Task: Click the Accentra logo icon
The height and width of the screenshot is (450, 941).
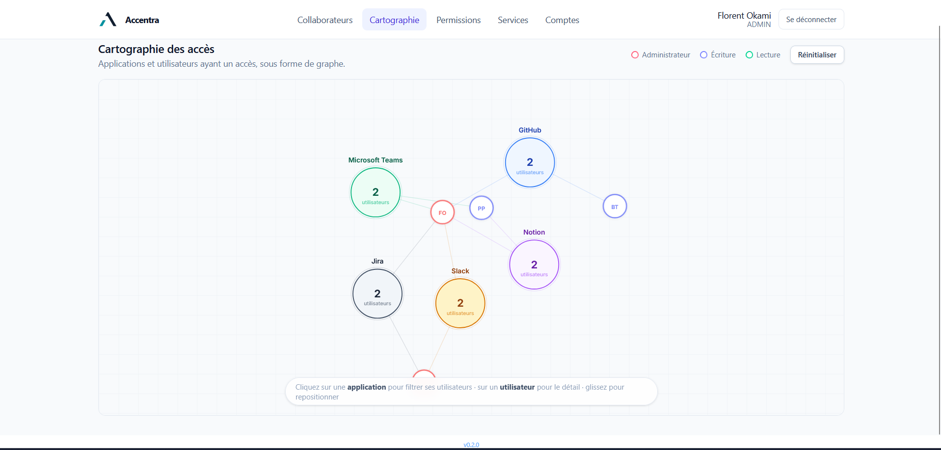Action: tap(108, 20)
